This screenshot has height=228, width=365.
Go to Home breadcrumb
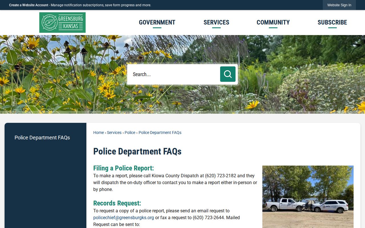98,133
